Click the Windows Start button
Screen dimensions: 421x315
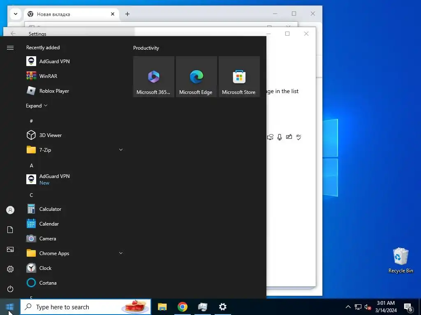coord(10,307)
